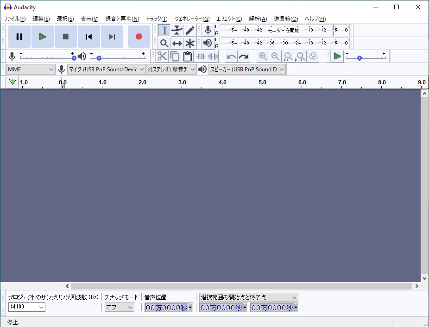
Task: Click the Copy icon
Action: tap(175, 57)
